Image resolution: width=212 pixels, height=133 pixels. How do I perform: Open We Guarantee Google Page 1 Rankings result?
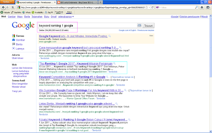tap(81, 90)
